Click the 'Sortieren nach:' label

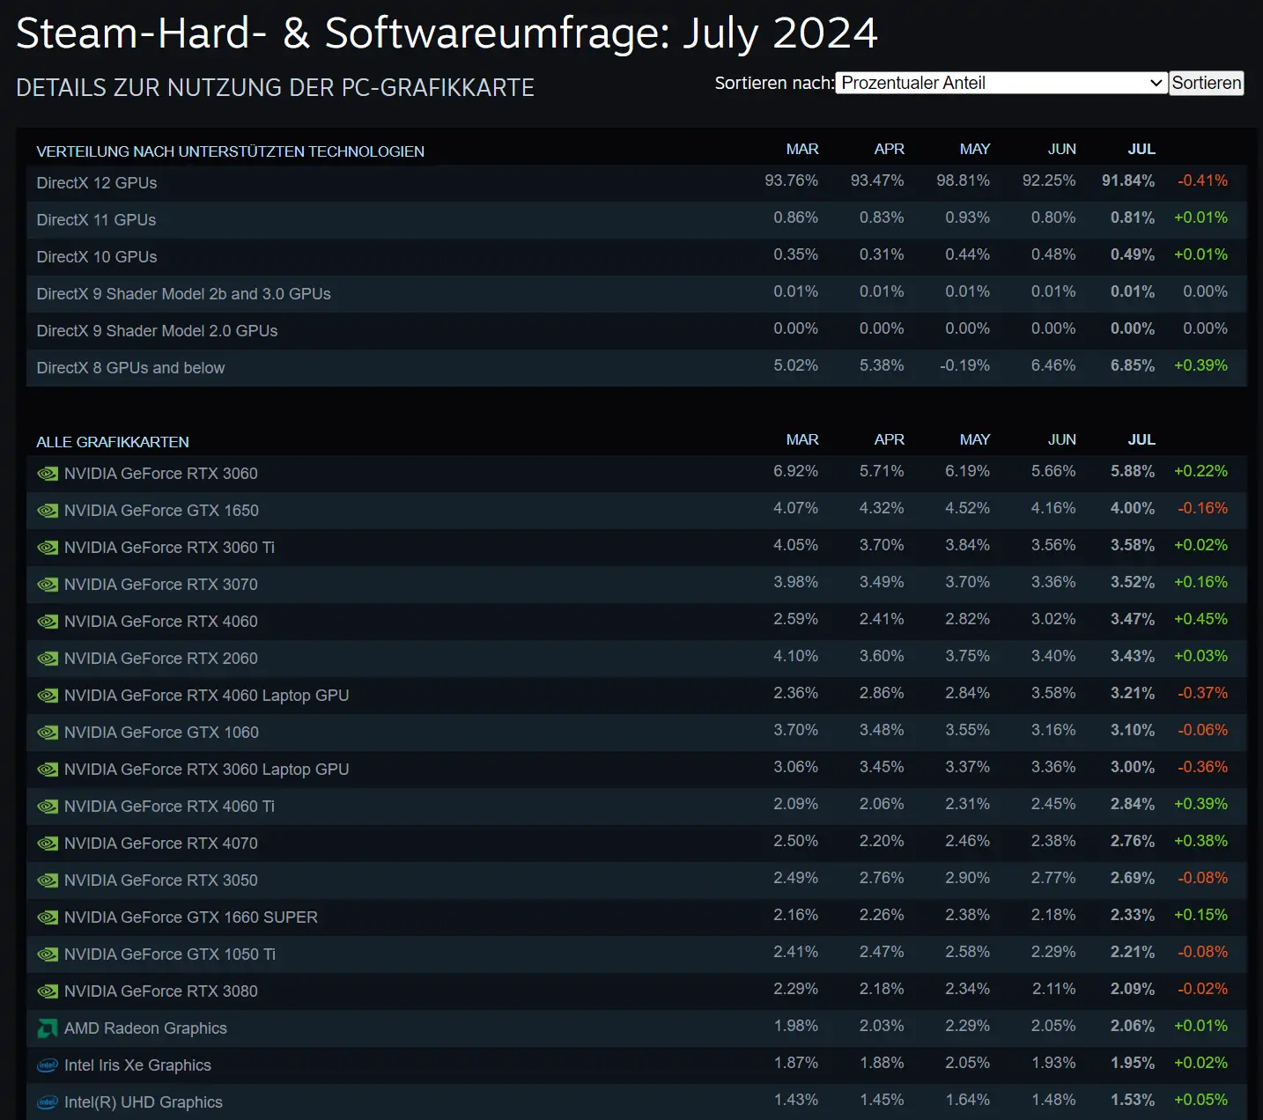tap(774, 83)
